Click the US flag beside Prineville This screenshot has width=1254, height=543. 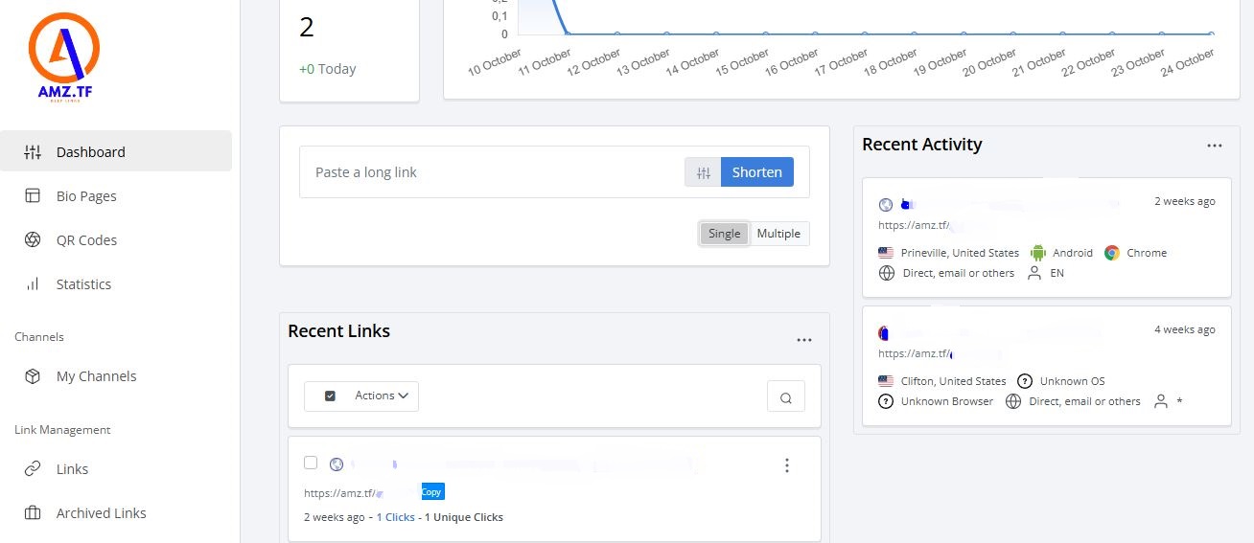pyautogui.click(x=886, y=253)
